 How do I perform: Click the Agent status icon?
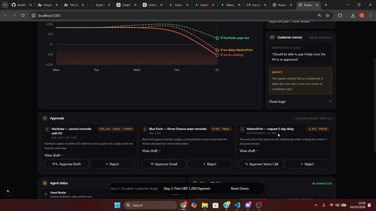[45, 183]
